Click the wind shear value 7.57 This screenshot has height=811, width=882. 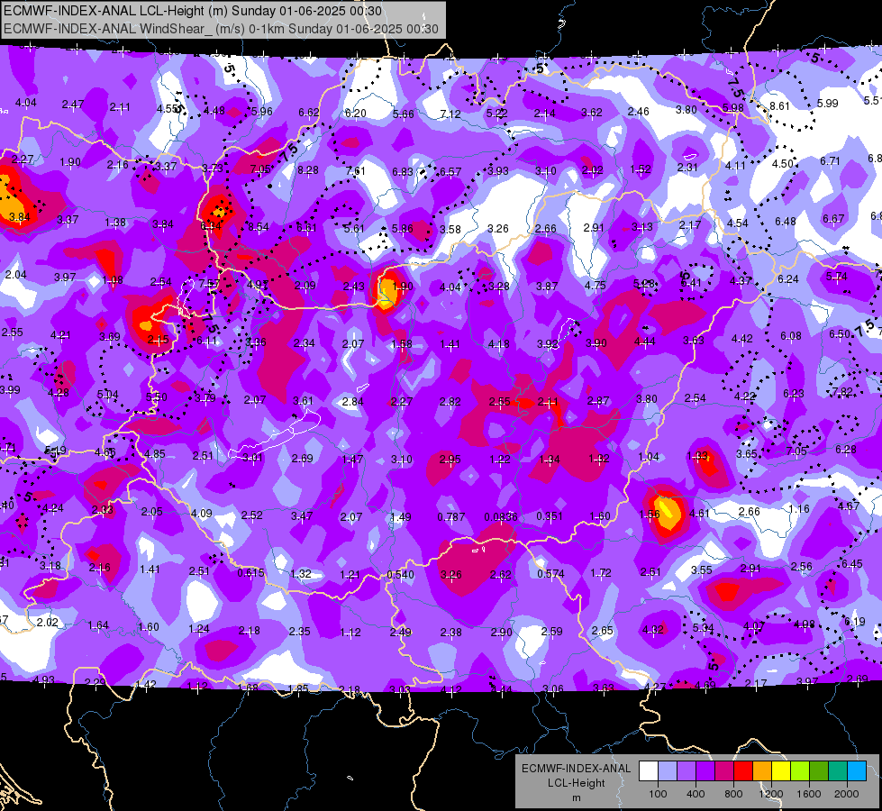209,283
